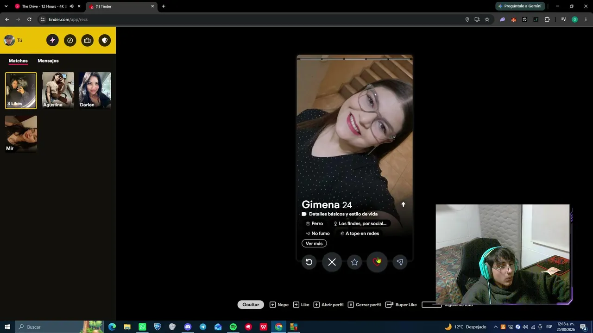Viewport: 593px width, 333px height.
Task: Click the taskbar Buscar search box
Action: 60,327
